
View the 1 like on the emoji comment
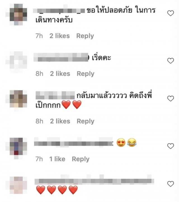[57, 159]
